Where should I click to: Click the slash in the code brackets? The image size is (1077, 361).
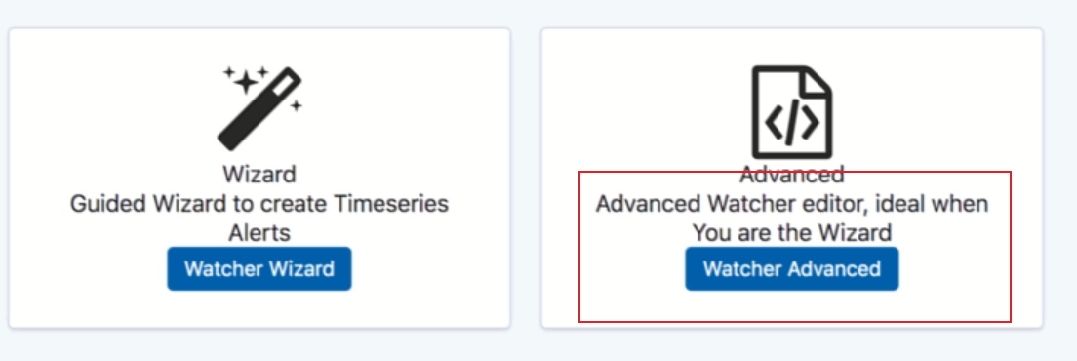[x=792, y=123]
